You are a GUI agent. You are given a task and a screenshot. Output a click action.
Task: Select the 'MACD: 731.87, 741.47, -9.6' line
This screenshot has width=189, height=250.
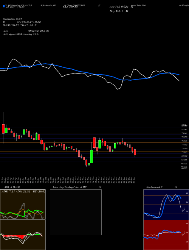pos(20,25)
